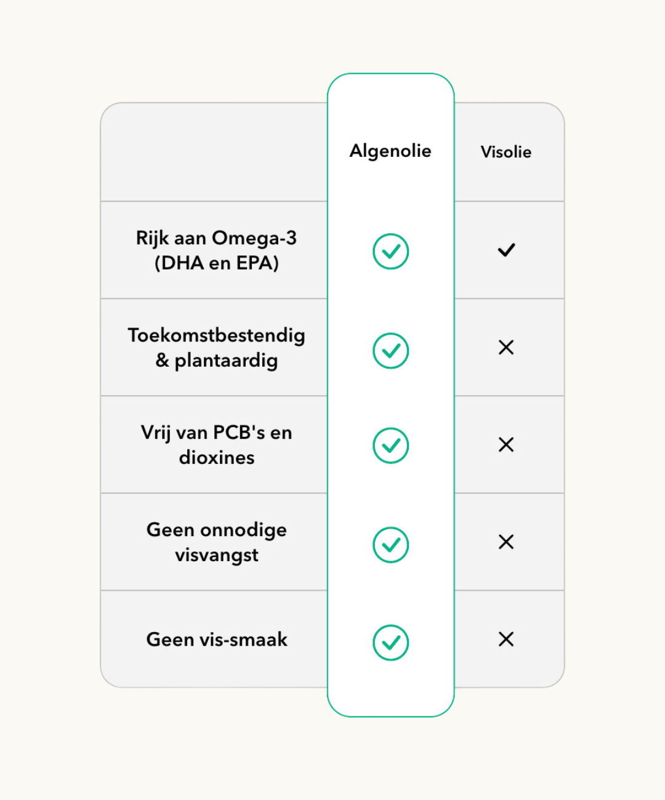Click Vrij van PCB's en dioxines text
665x800 pixels.
click(216, 445)
